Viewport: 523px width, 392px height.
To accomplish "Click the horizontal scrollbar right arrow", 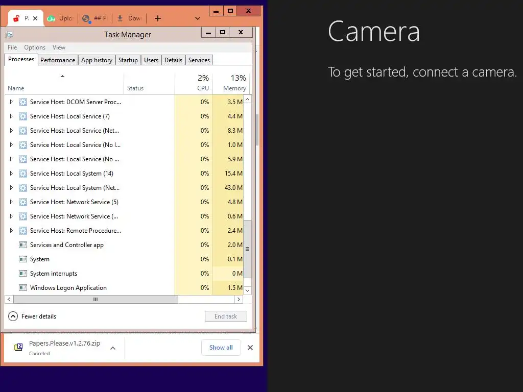I will click(x=239, y=299).
